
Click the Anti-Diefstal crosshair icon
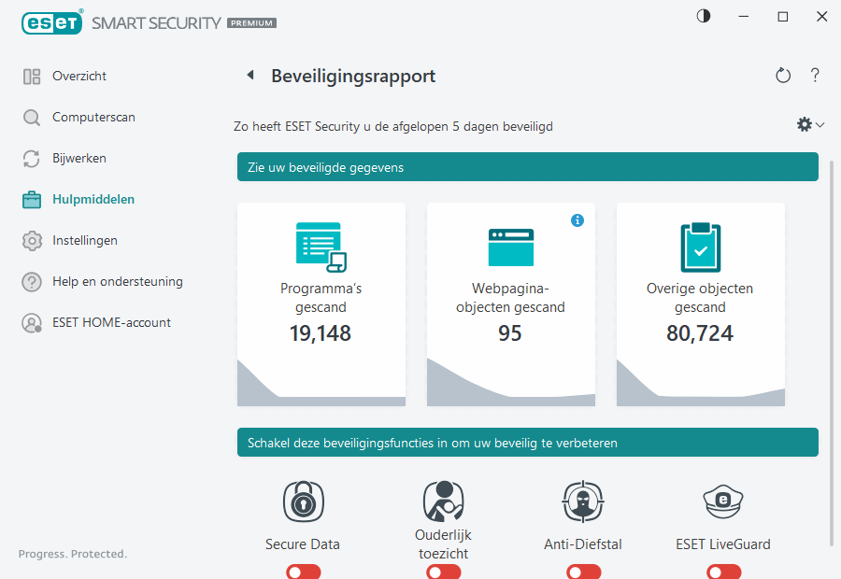(x=583, y=501)
